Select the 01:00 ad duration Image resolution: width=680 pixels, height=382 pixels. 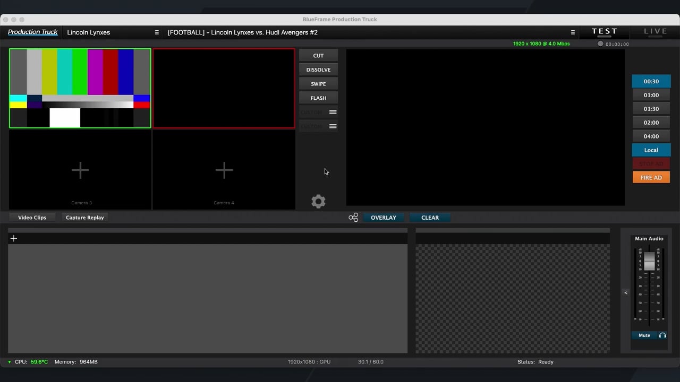coord(651,95)
